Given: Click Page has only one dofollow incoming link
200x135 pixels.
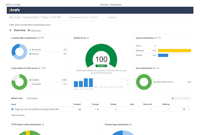Looking at the screenshot, I should (37, 109).
